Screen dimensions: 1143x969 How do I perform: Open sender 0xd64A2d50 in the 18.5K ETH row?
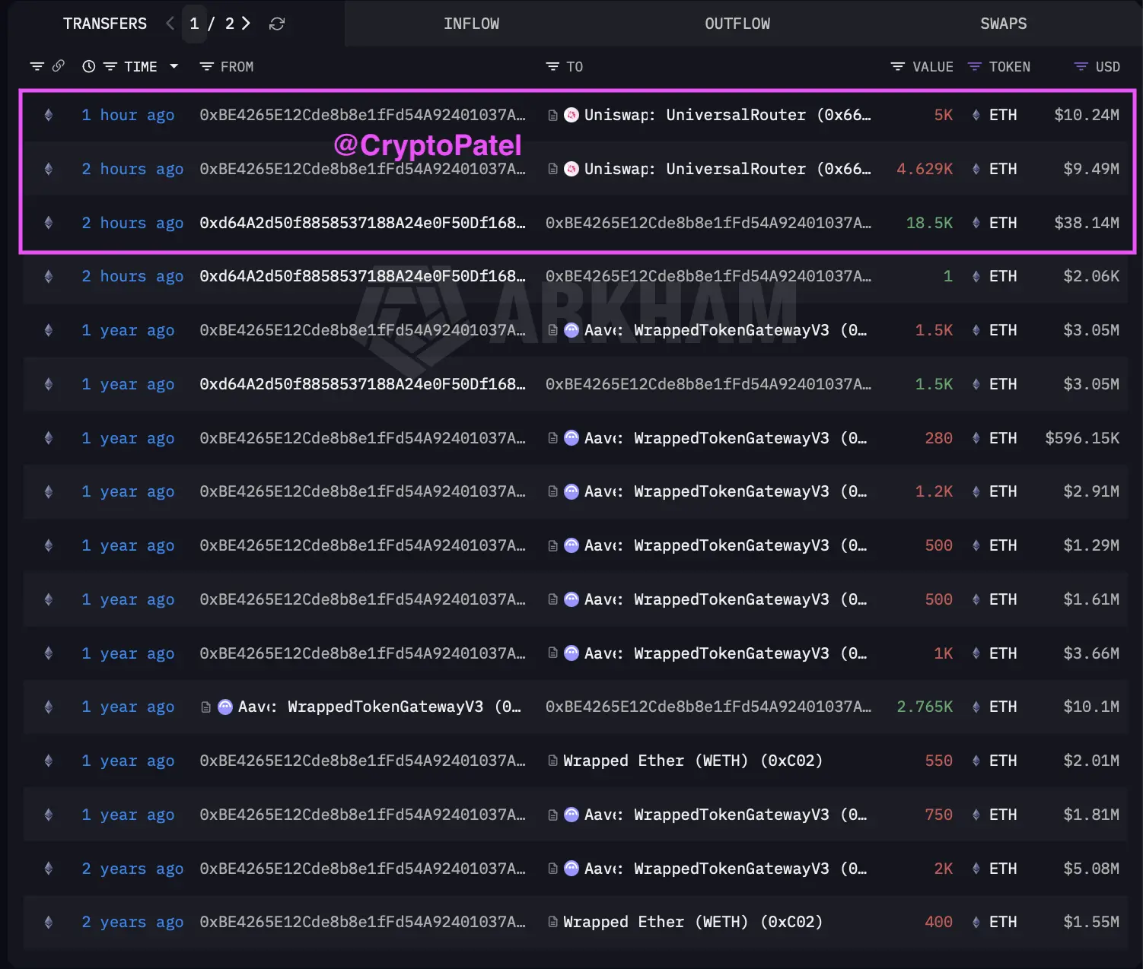tap(362, 223)
